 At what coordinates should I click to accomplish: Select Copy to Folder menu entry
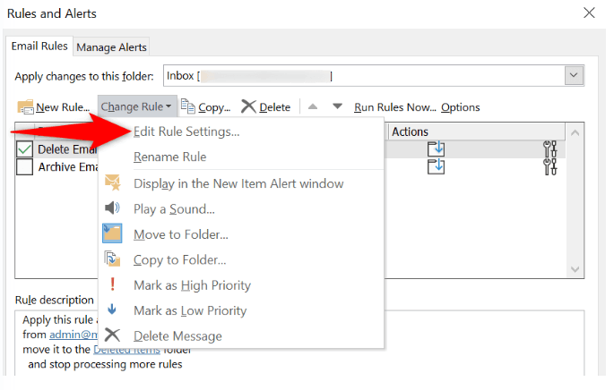[x=180, y=260]
